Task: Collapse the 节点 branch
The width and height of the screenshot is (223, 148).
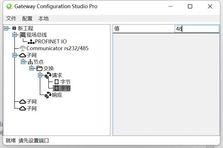Action: tap(23, 62)
